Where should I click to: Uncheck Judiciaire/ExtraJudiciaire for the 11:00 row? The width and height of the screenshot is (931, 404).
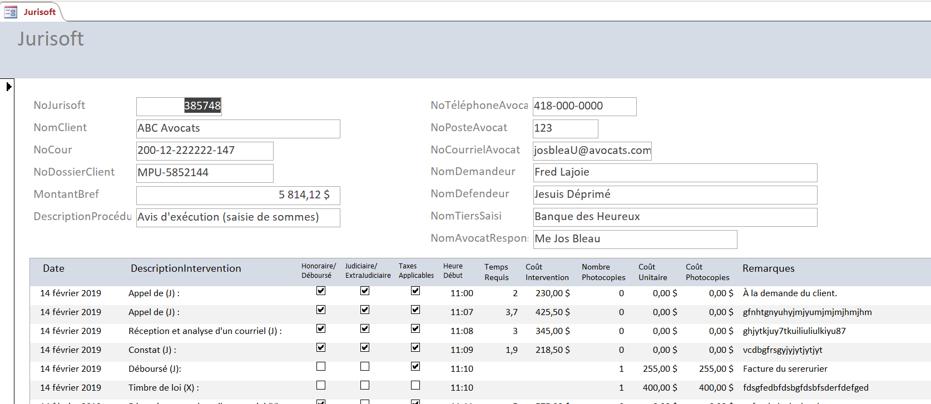[x=365, y=291]
